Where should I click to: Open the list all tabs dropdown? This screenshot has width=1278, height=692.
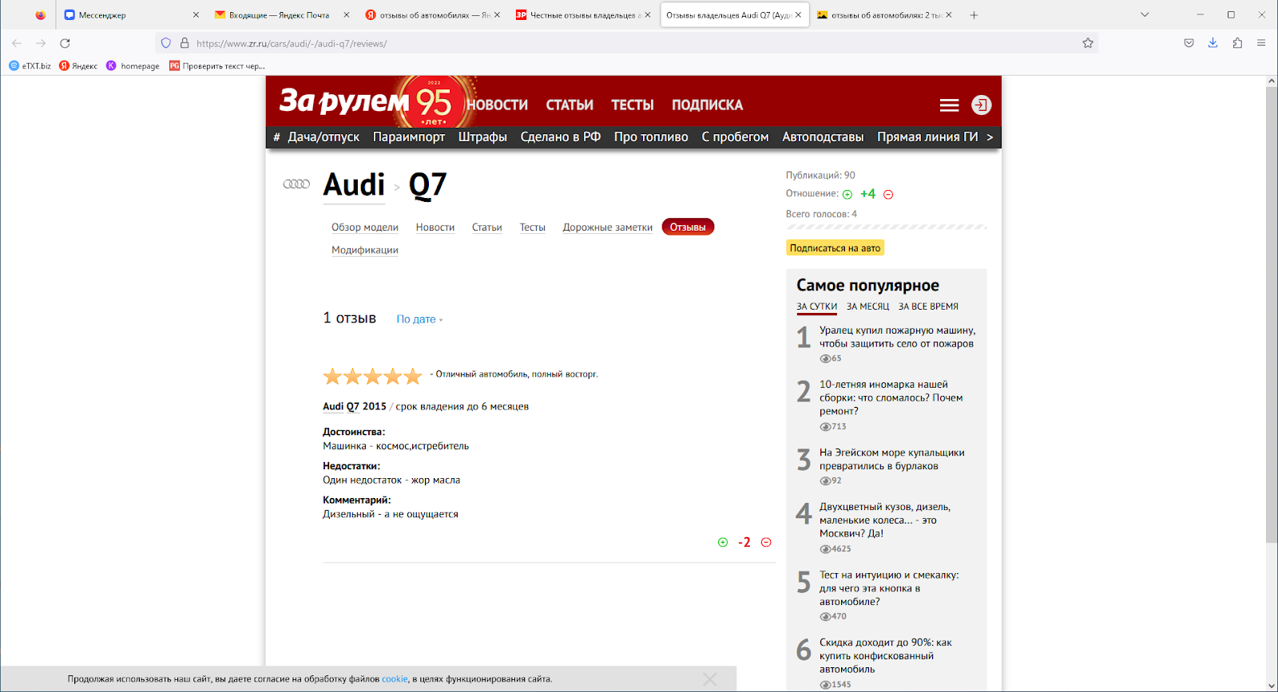tap(1145, 14)
